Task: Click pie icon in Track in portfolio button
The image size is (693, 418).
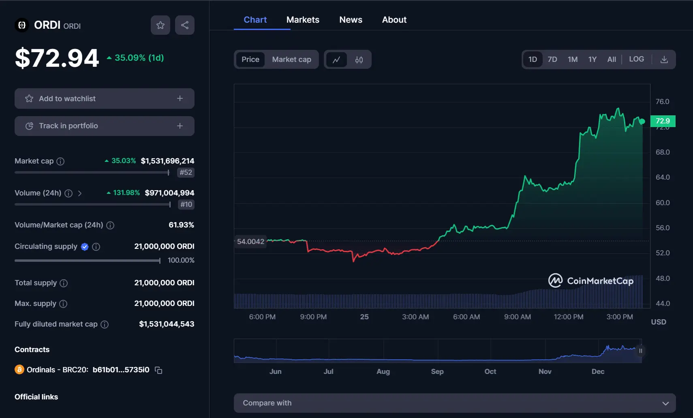Action: point(29,126)
